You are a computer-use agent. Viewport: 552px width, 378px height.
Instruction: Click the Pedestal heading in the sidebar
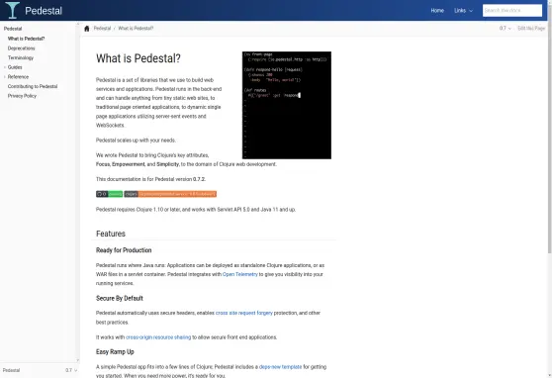pos(13,29)
